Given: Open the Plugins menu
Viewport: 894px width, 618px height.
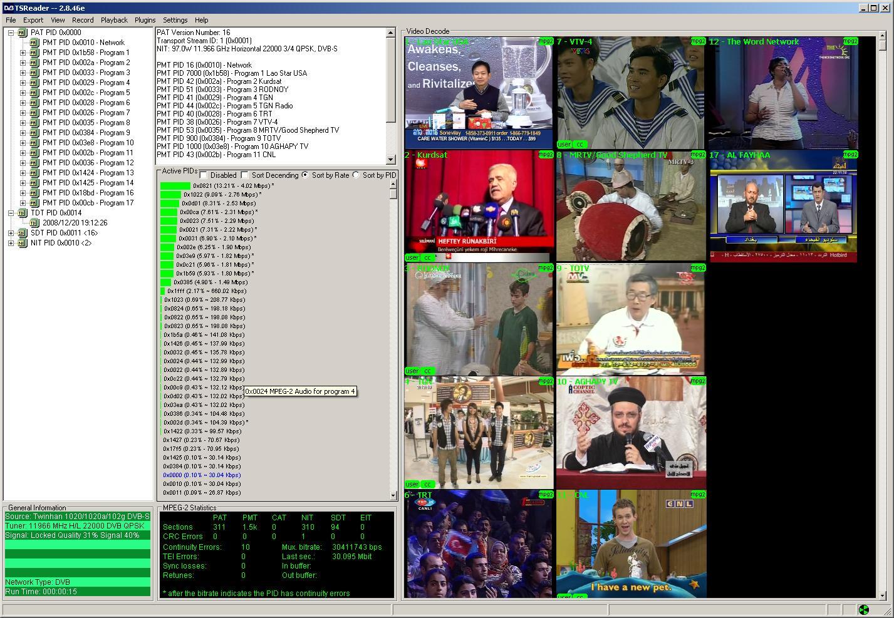Looking at the screenshot, I should pyautogui.click(x=145, y=20).
